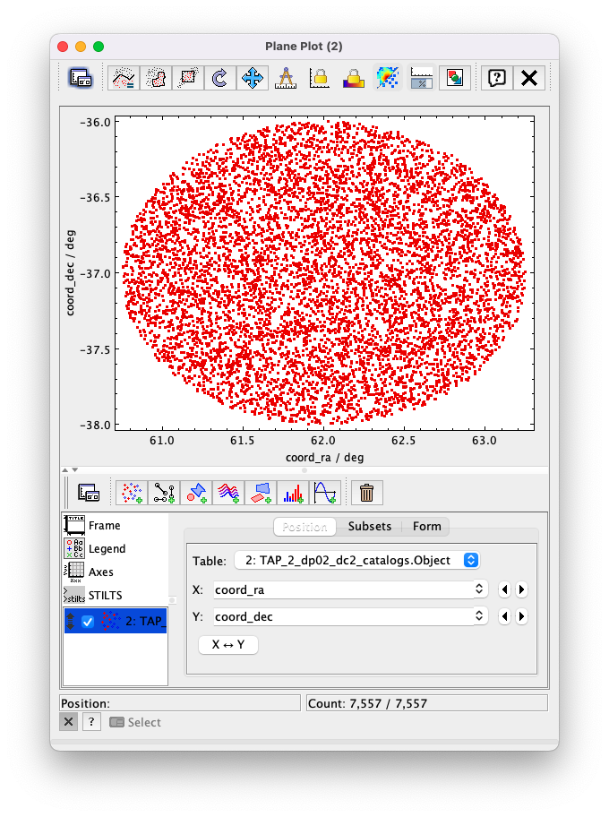
Task: Click the X button in the bottom status bar
Action: pos(68,722)
